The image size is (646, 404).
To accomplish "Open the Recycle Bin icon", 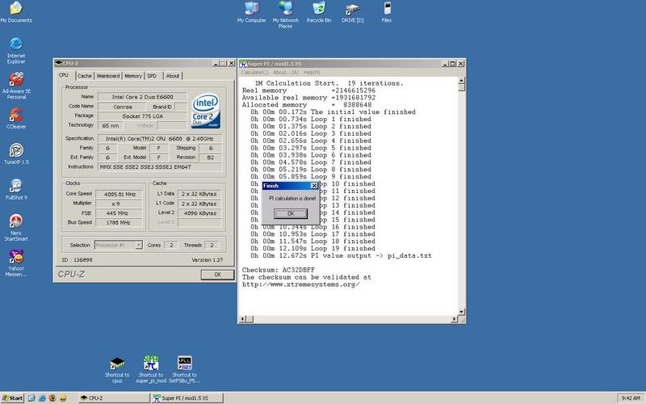I will click(320, 9).
